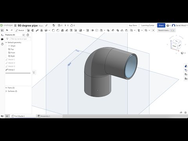The height and width of the screenshot is (141, 188).
Task: Collapse the Default geometry group
Action: 6,42
